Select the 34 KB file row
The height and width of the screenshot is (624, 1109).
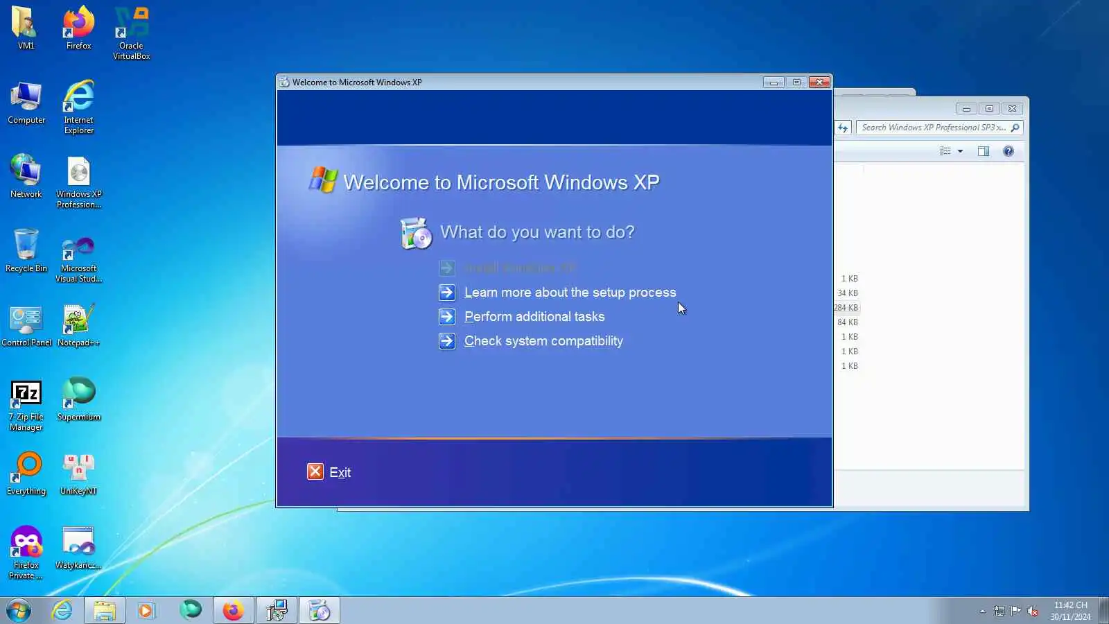click(846, 293)
